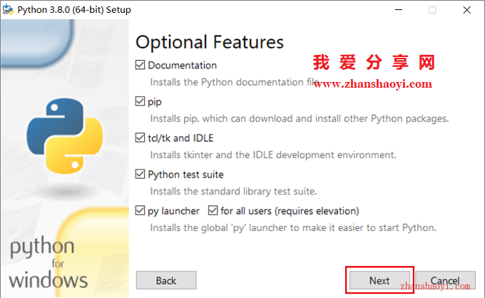Cancel the Python setup

pyautogui.click(x=445, y=280)
